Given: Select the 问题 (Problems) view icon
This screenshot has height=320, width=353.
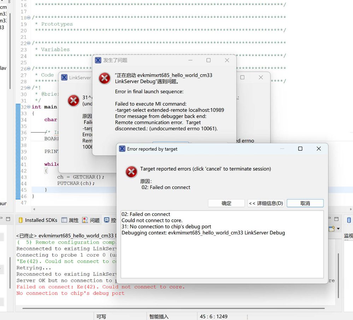Looking at the screenshot, I should point(86,220).
